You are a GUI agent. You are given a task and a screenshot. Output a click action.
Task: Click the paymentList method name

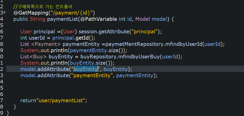[62, 19]
